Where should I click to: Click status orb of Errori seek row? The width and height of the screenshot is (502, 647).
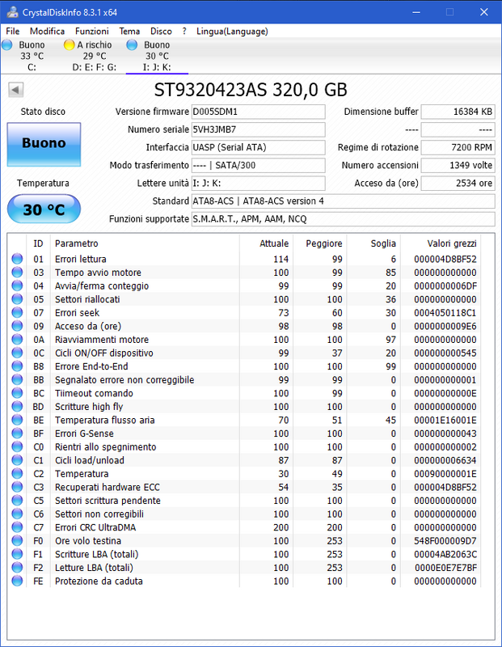(17, 312)
